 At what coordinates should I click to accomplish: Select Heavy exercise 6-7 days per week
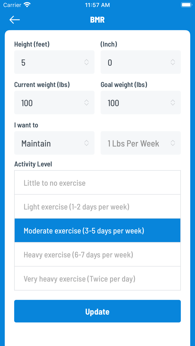97,254
